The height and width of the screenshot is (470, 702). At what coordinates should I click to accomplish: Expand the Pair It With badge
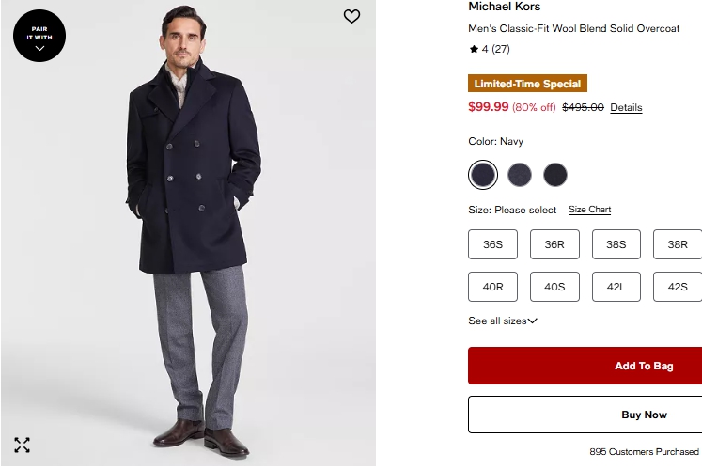pos(39,36)
